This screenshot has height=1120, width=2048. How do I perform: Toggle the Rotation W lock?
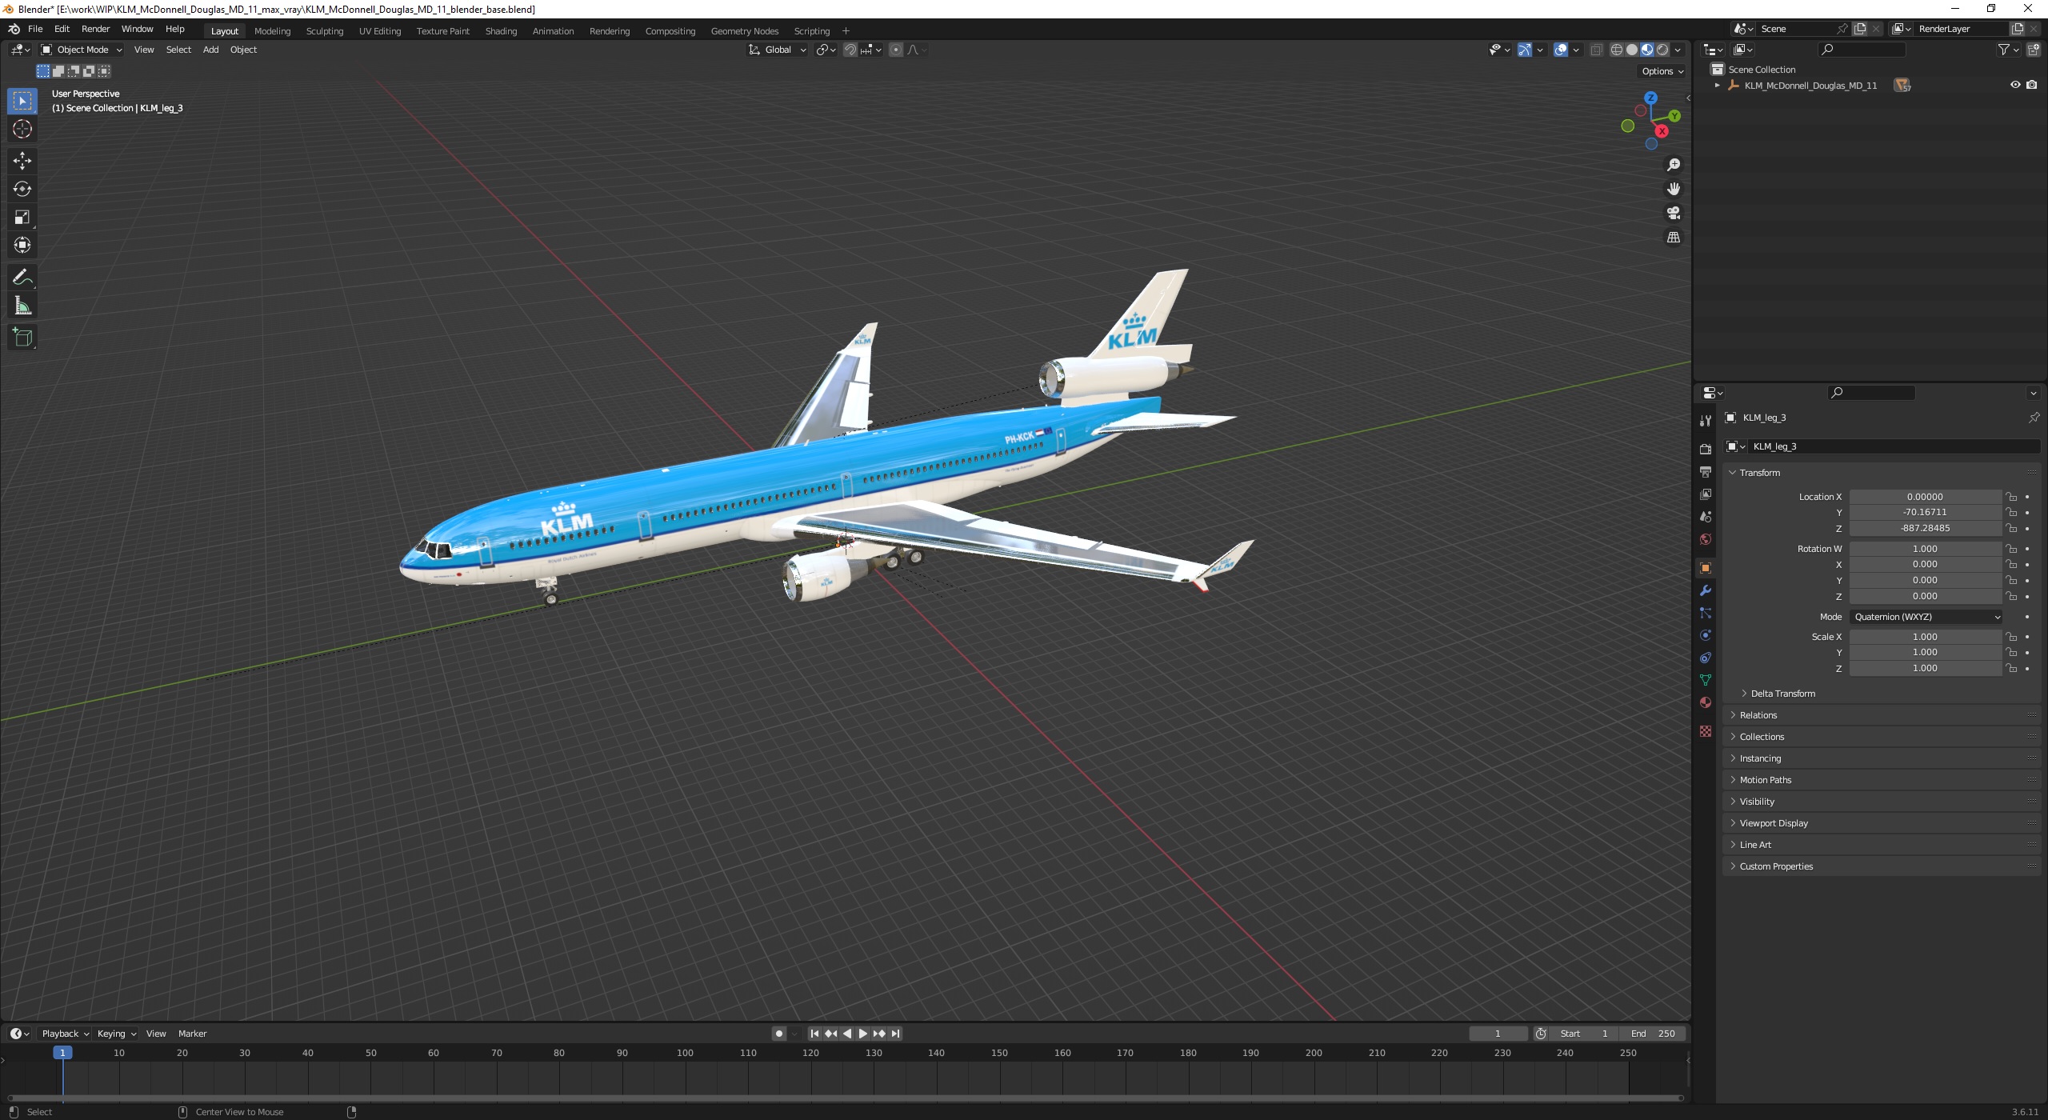click(2011, 549)
